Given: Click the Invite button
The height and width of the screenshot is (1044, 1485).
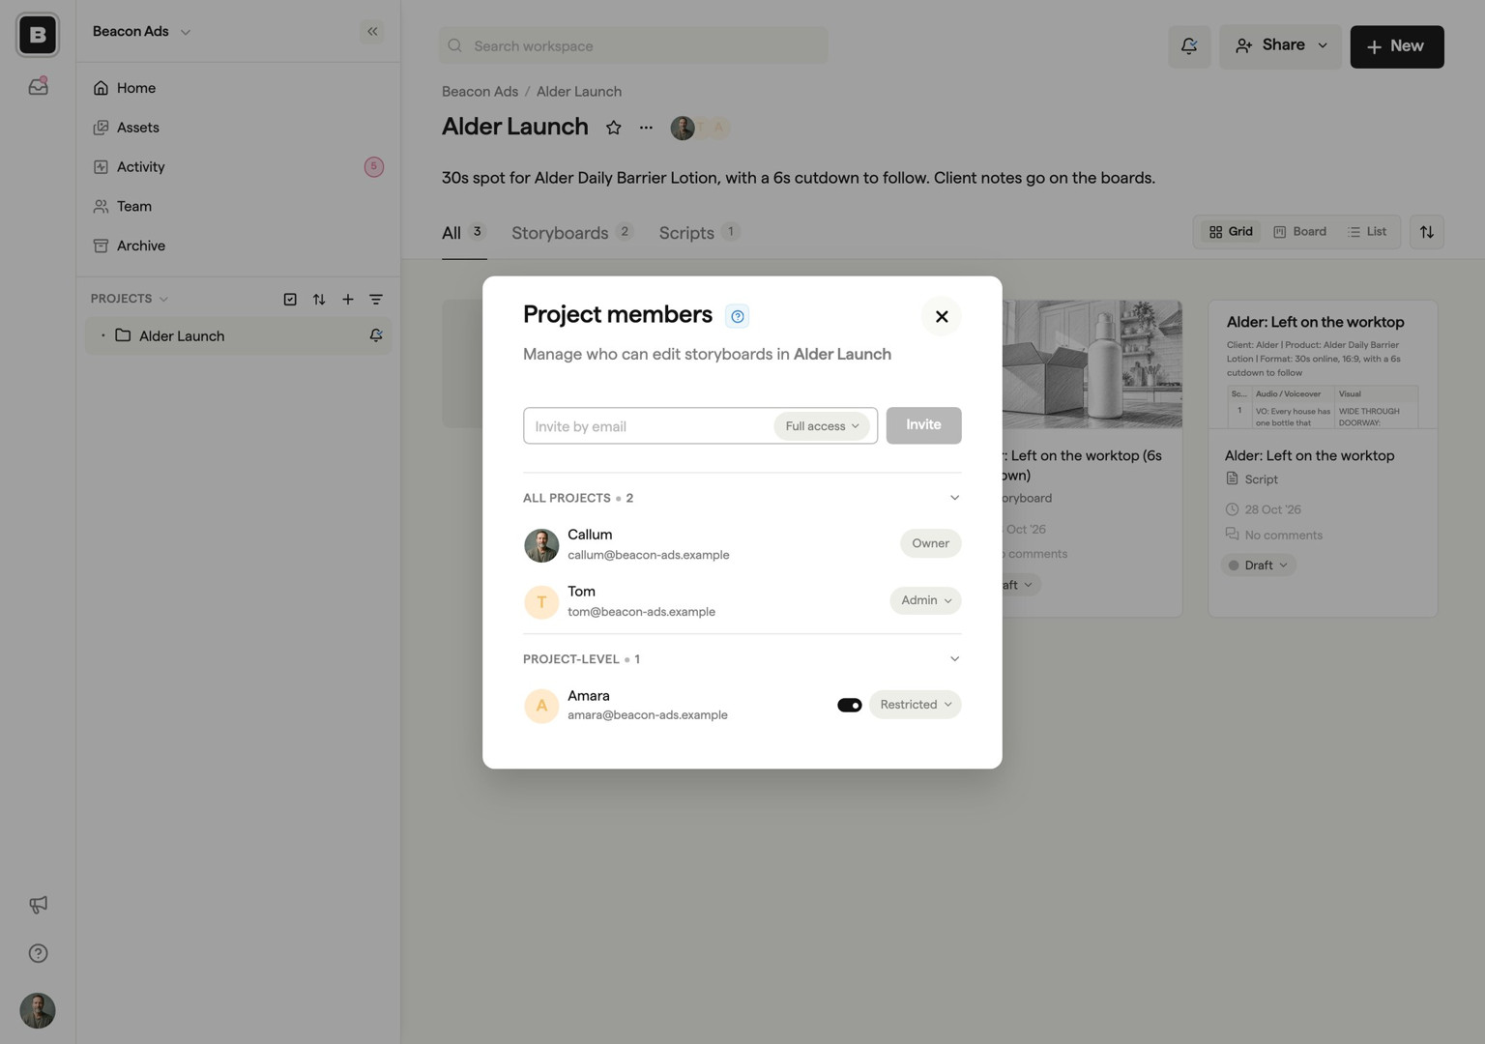Looking at the screenshot, I should click(923, 425).
